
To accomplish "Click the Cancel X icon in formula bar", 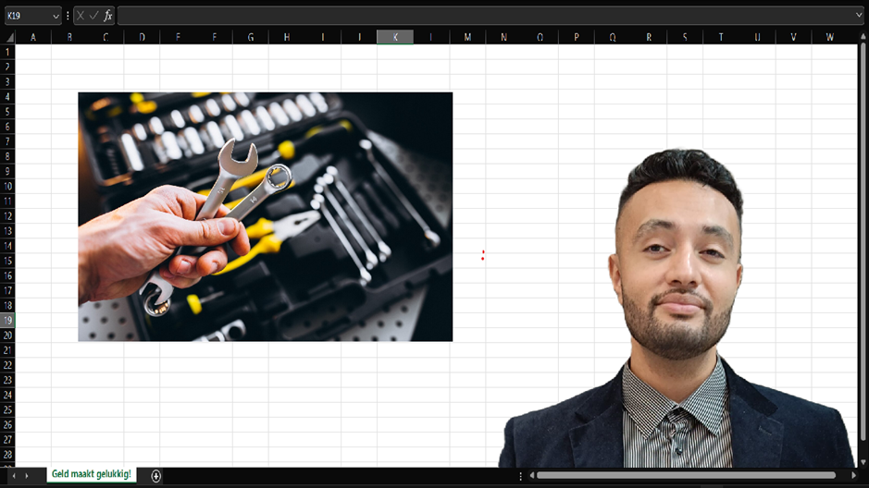I will click(x=81, y=16).
